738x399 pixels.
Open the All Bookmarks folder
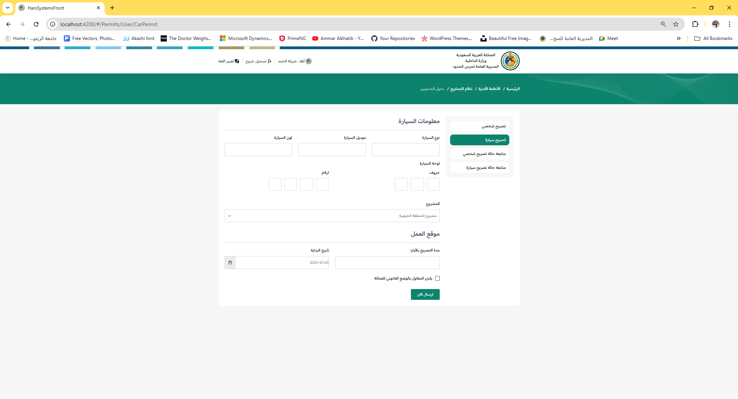pyautogui.click(x=713, y=38)
